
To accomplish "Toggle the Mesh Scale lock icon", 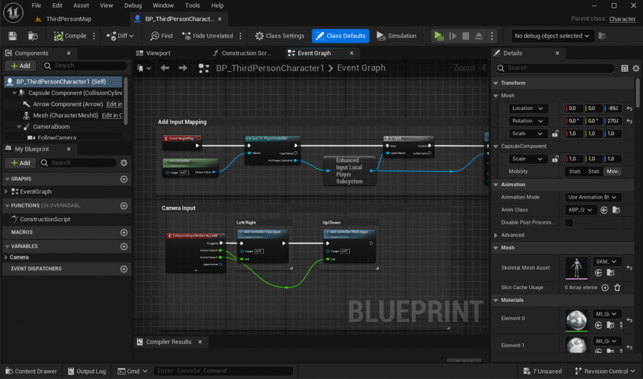I will coord(555,133).
